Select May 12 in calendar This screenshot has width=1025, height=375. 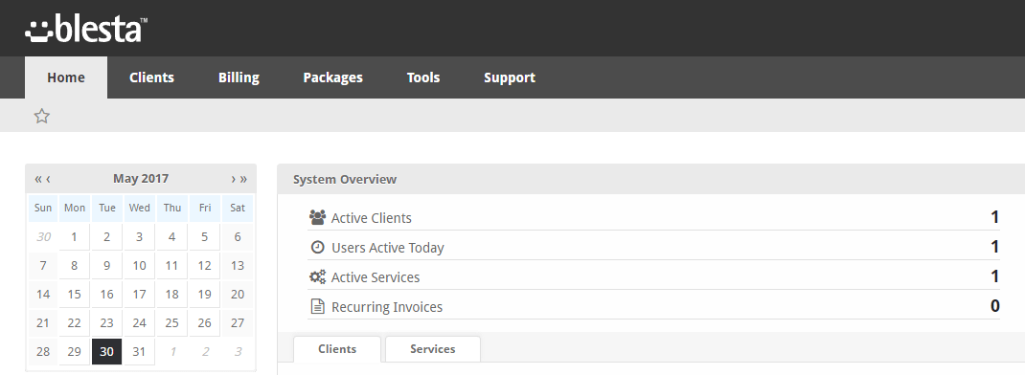pos(205,265)
